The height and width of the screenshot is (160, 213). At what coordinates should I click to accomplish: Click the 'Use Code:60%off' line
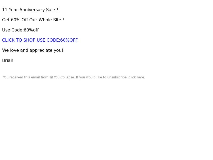(21, 30)
